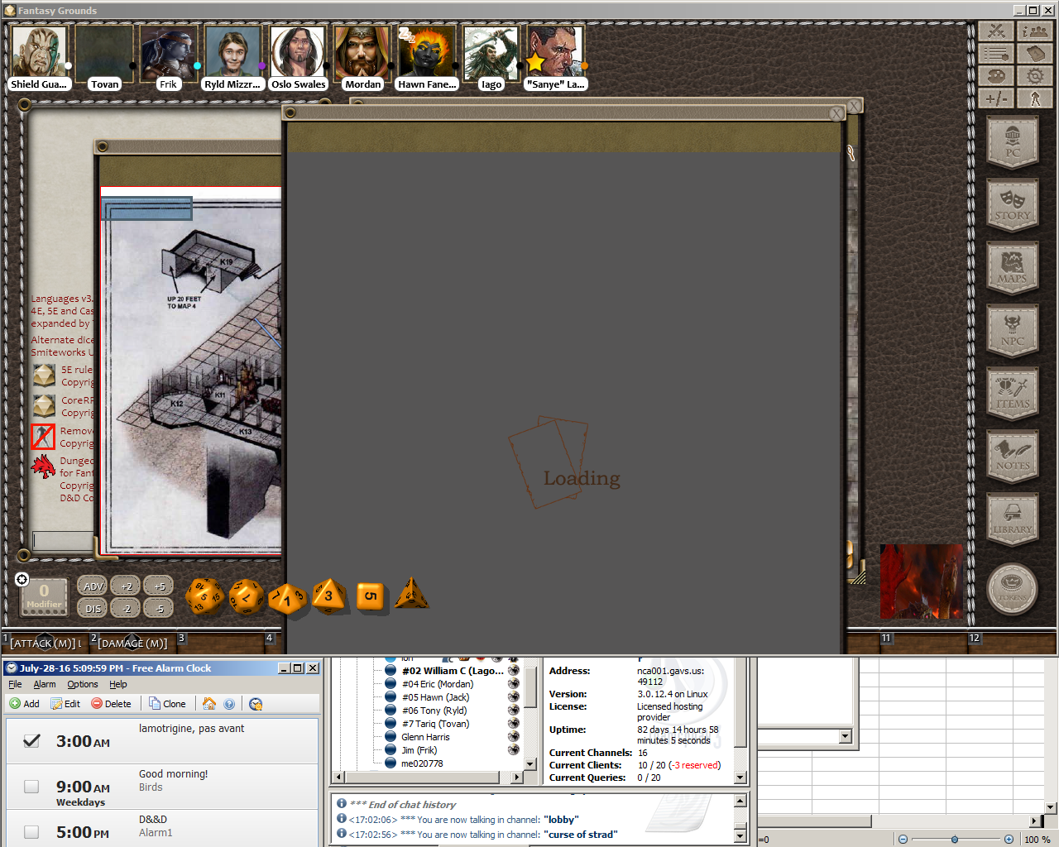This screenshot has height=847, width=1059.
Task: Open the Options menu in Alarm Clock
Action: click(83, 684)
